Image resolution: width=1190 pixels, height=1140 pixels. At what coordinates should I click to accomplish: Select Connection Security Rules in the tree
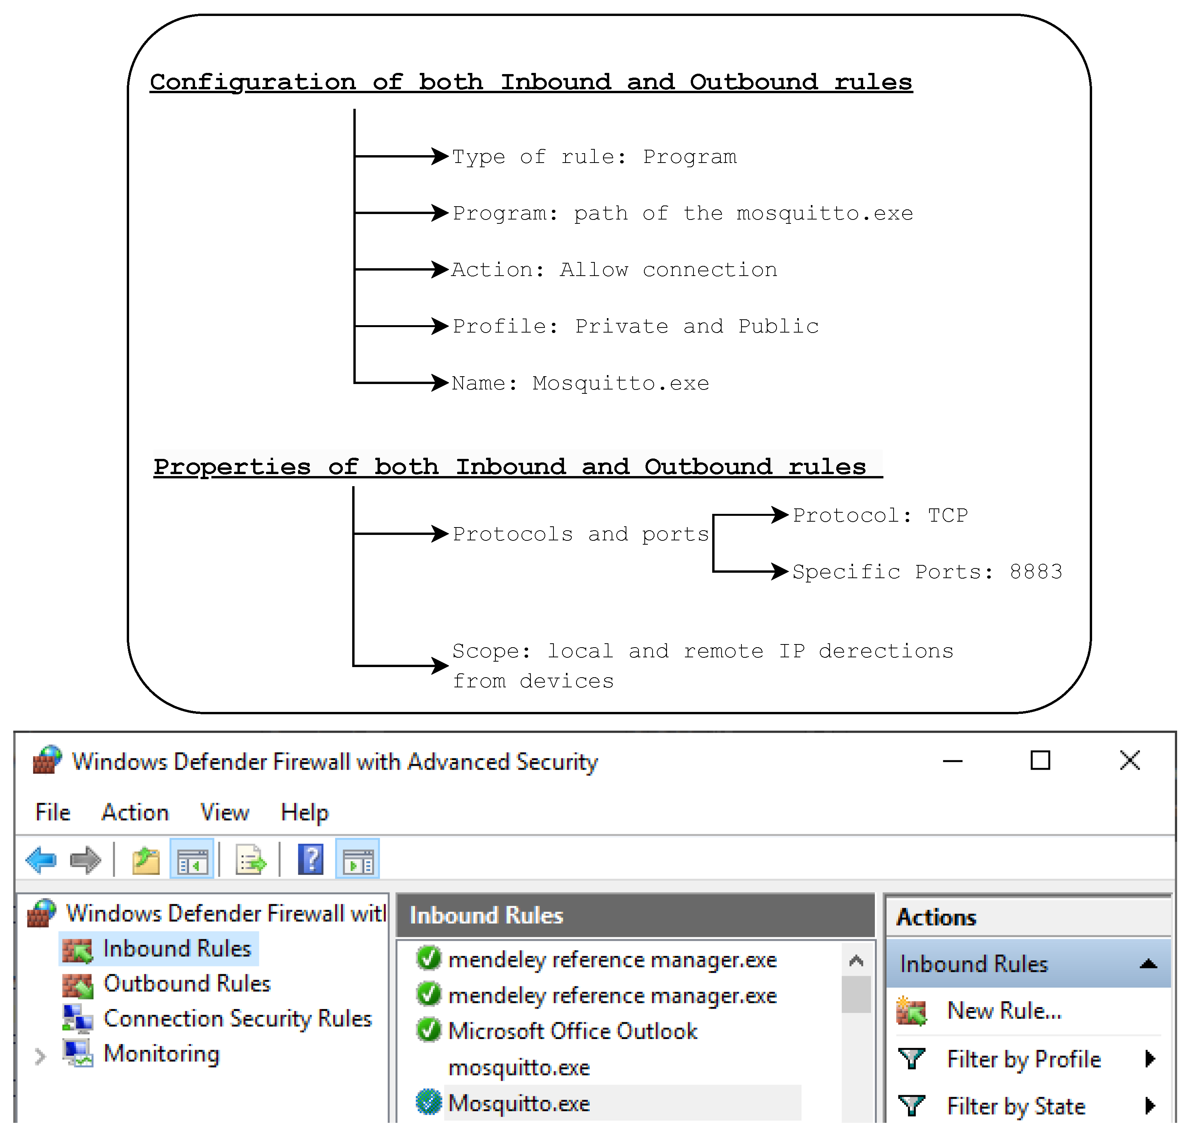point(217,1019)
